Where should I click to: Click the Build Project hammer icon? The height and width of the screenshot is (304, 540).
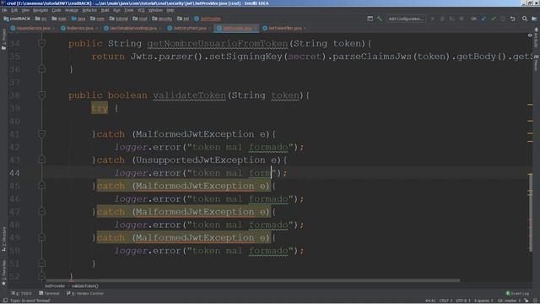(x=380, y=19)
